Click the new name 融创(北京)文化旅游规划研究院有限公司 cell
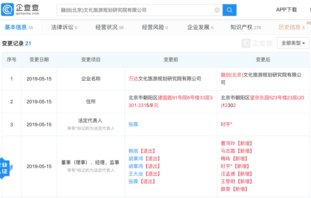 [x=263, y=78]
